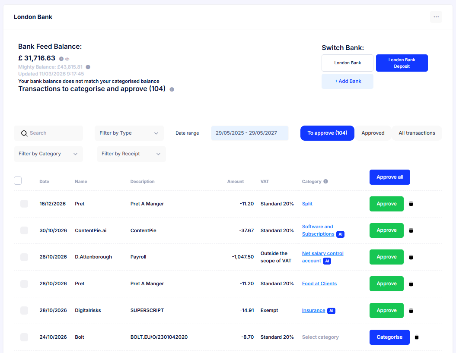456x353 pixels.
Task: Open the Filter by Type dropdown
Action: point(129,133)
